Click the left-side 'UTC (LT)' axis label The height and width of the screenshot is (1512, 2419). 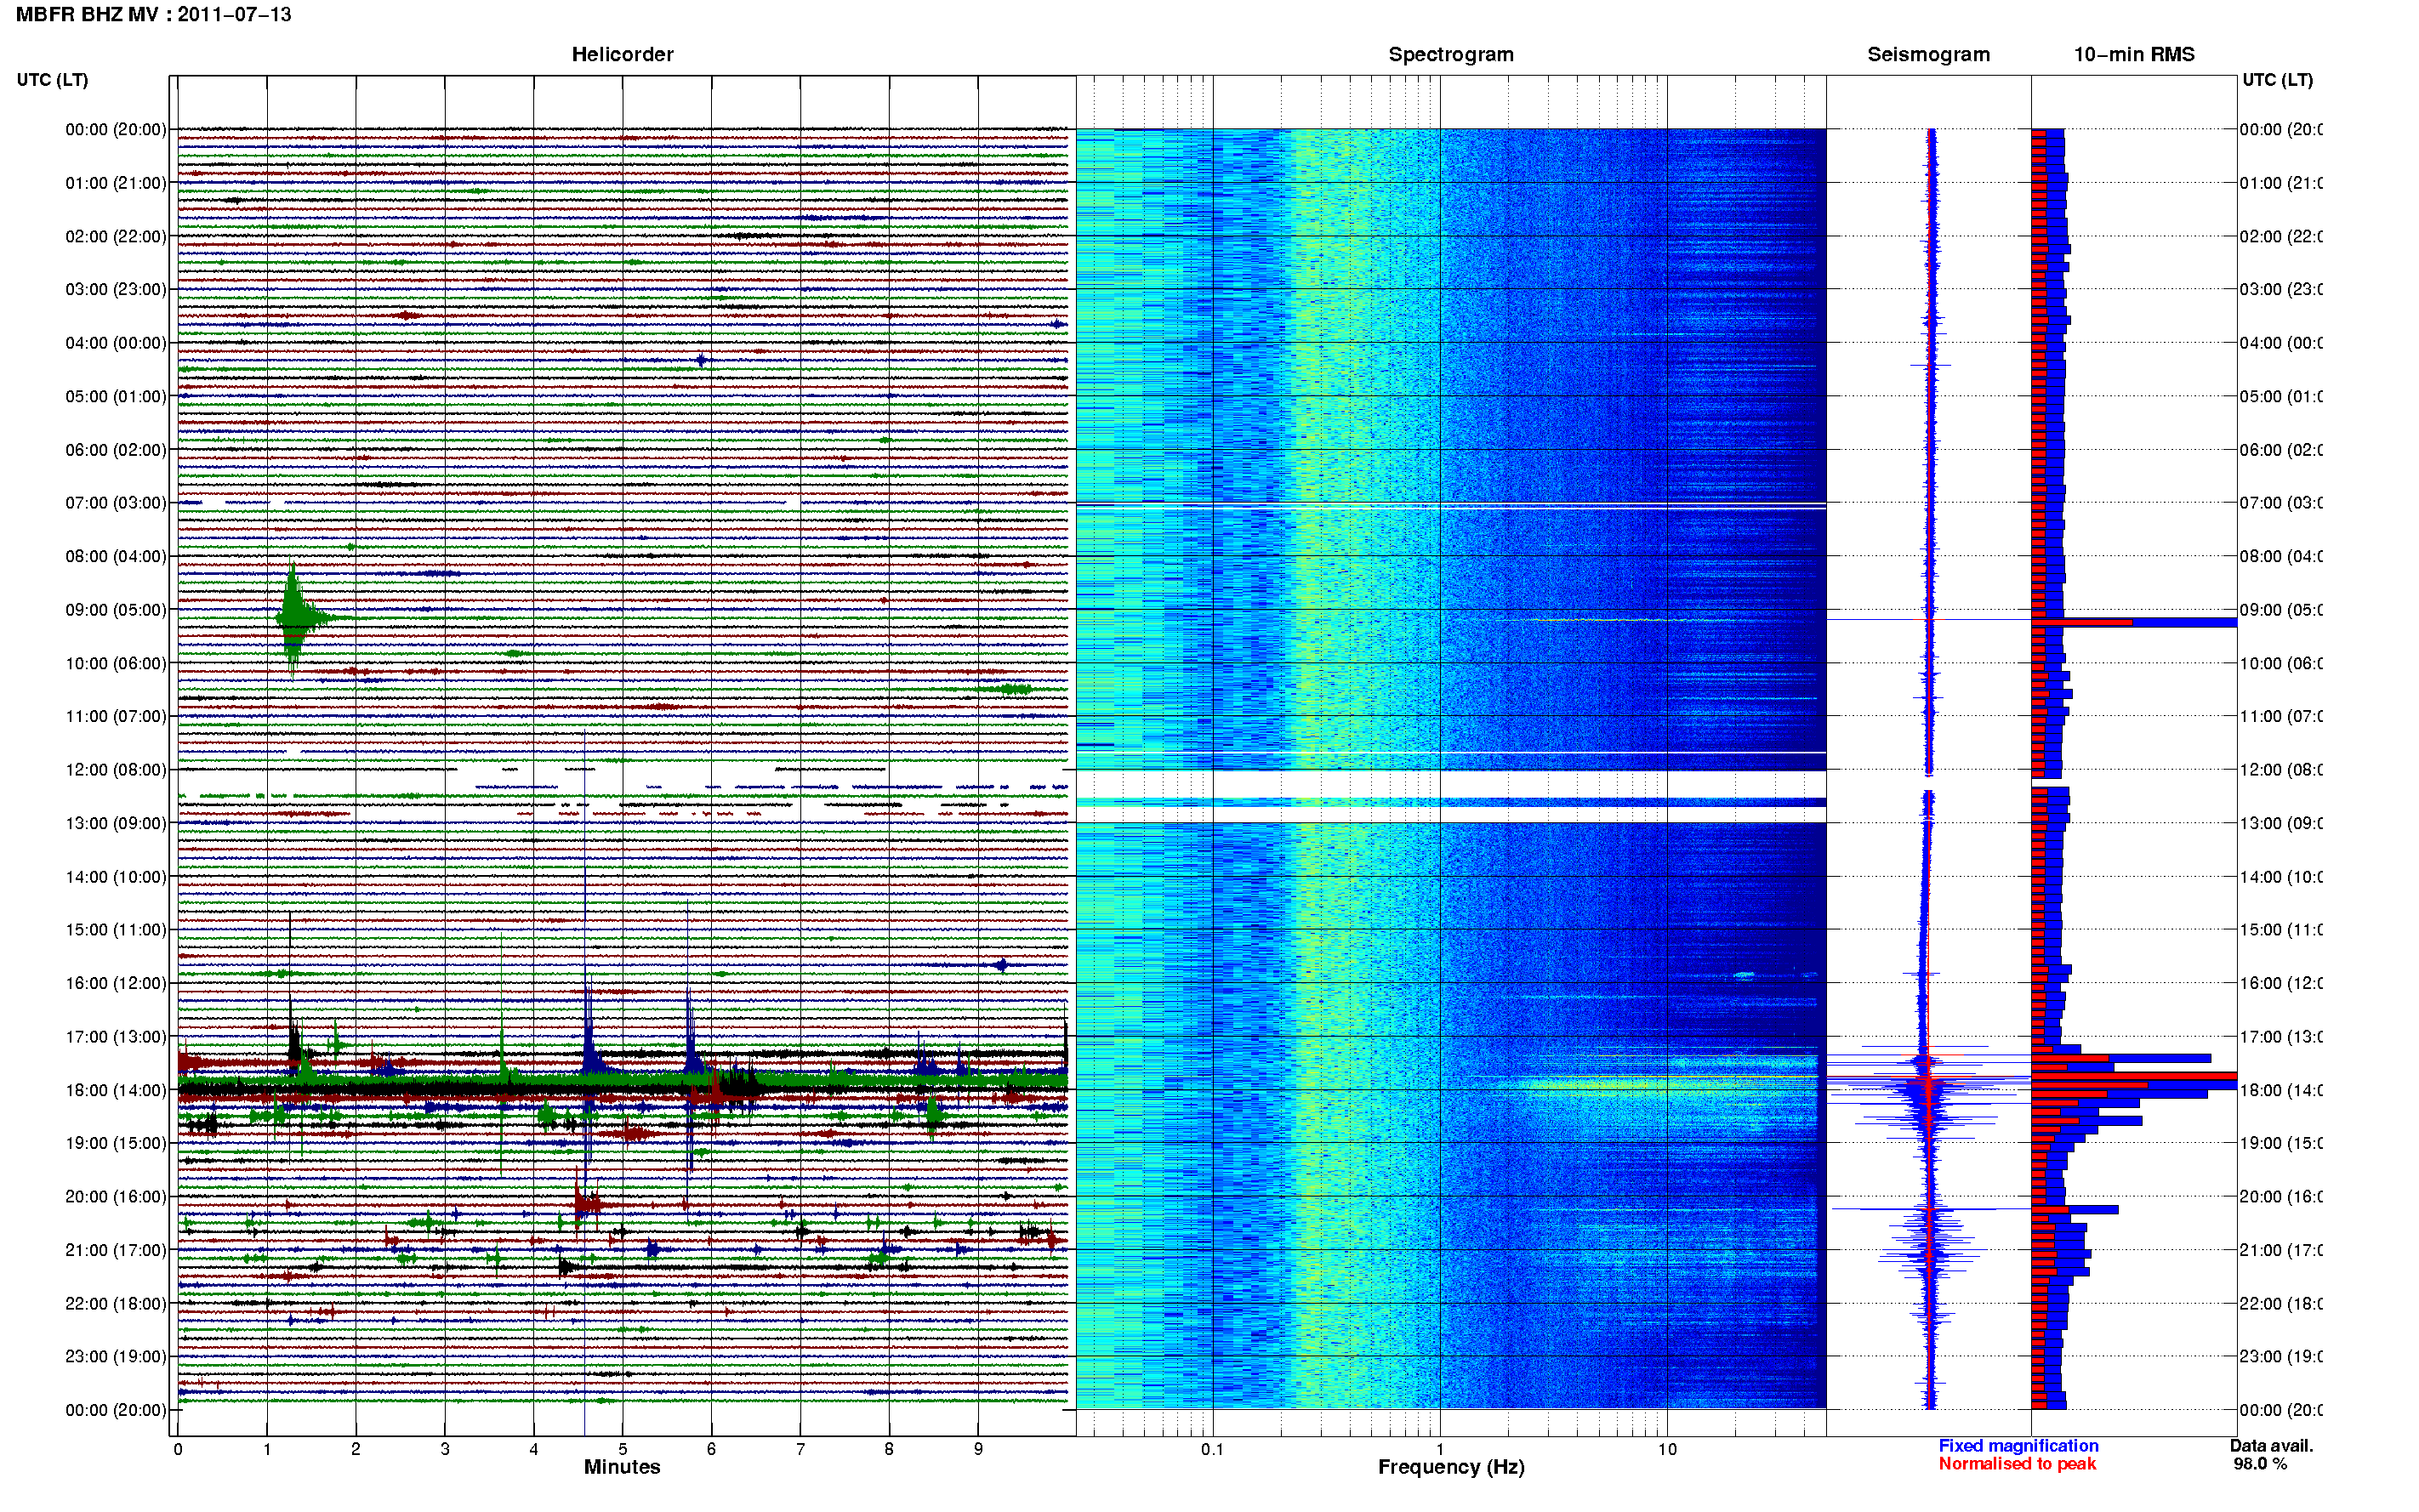click(52, 80)
